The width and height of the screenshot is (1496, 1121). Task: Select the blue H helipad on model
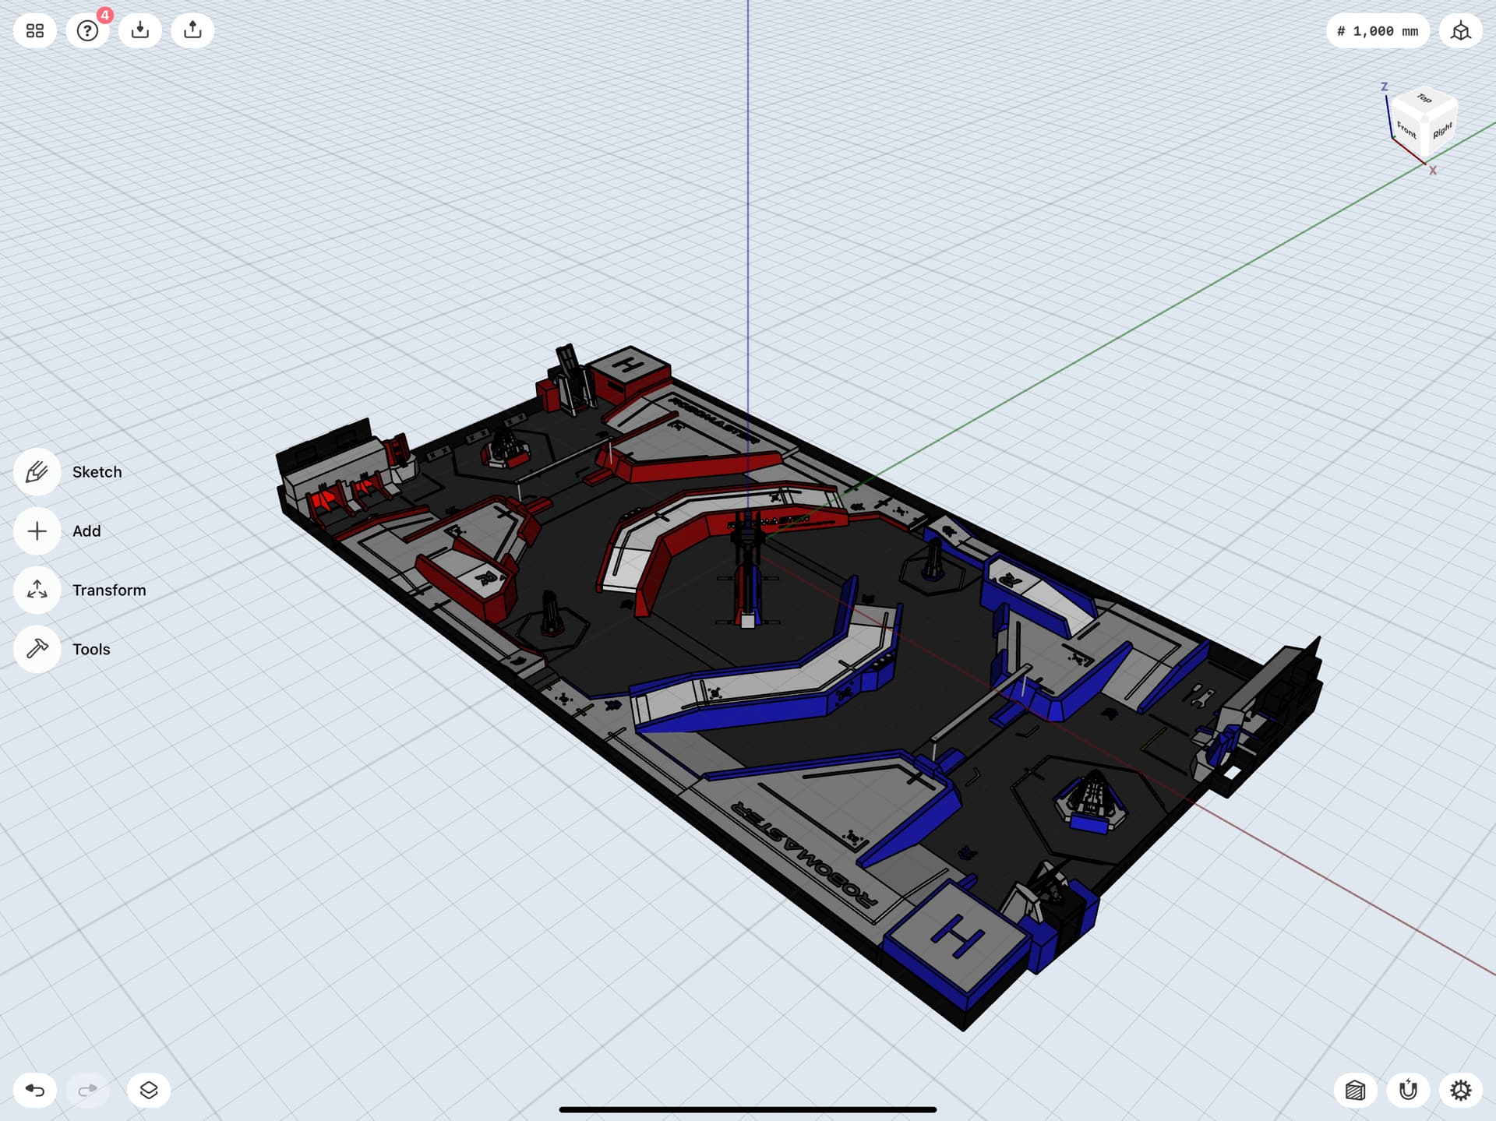pos(957,935)
